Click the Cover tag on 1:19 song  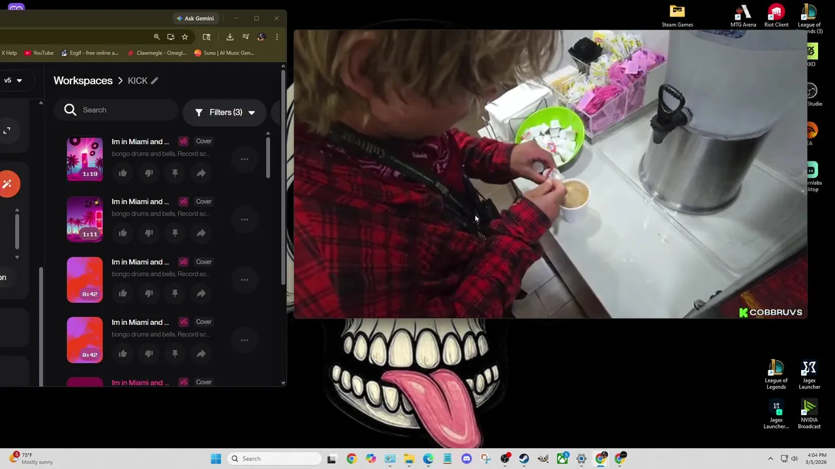tap(204, 141)
